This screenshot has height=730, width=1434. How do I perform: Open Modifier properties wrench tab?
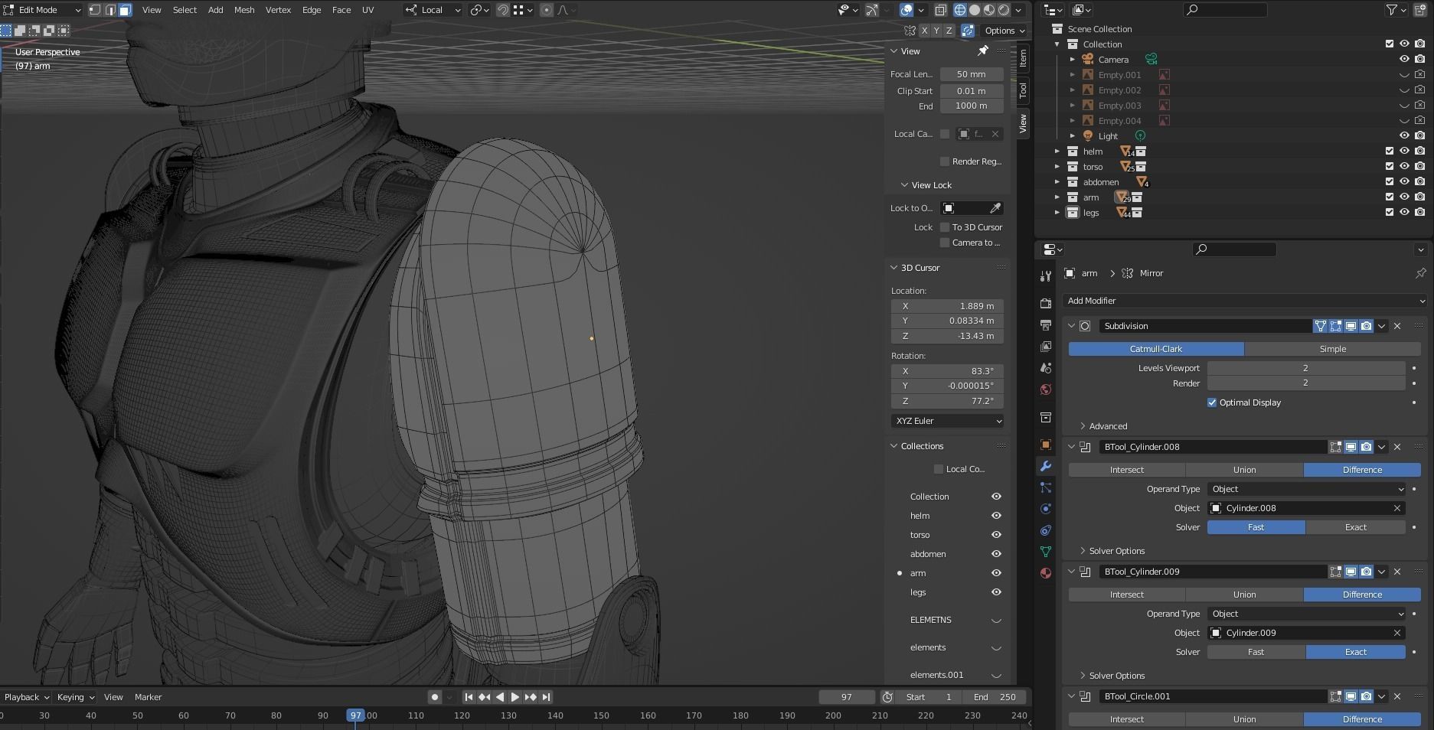point(1046,466)
